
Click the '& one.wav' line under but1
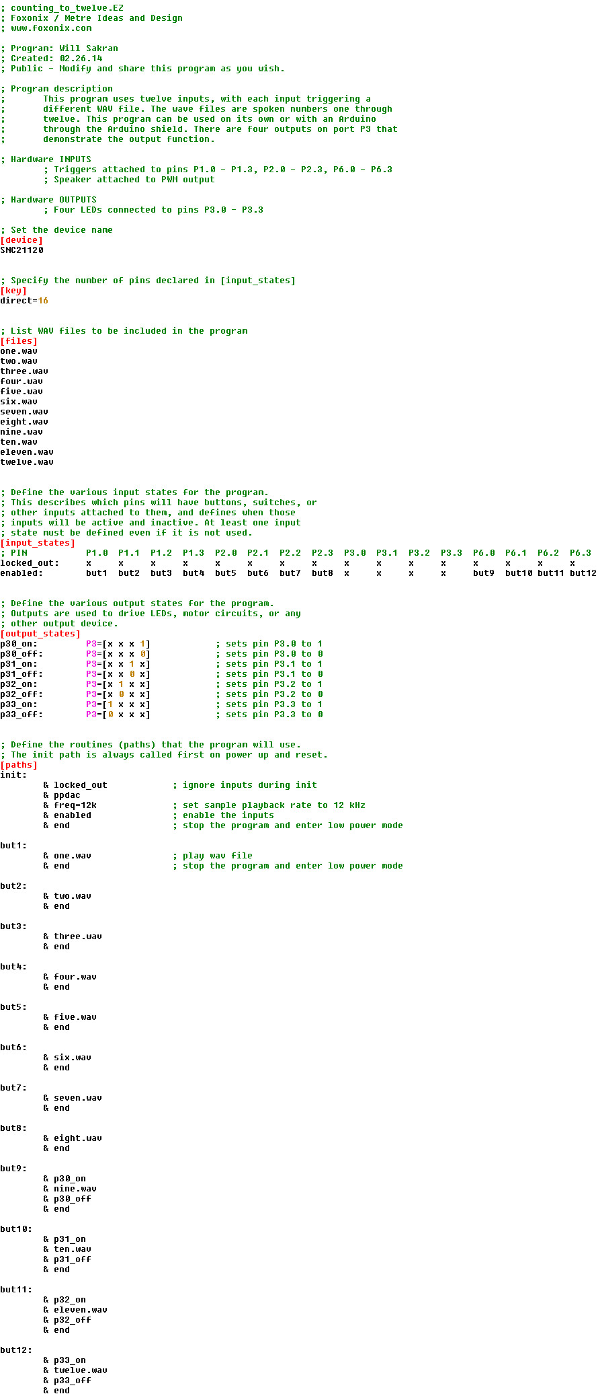click(x=67, y=856)
